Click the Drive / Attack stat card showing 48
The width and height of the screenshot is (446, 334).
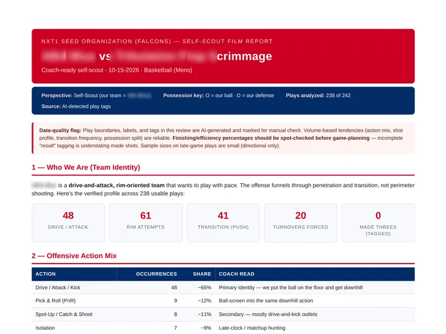(68, 223)
